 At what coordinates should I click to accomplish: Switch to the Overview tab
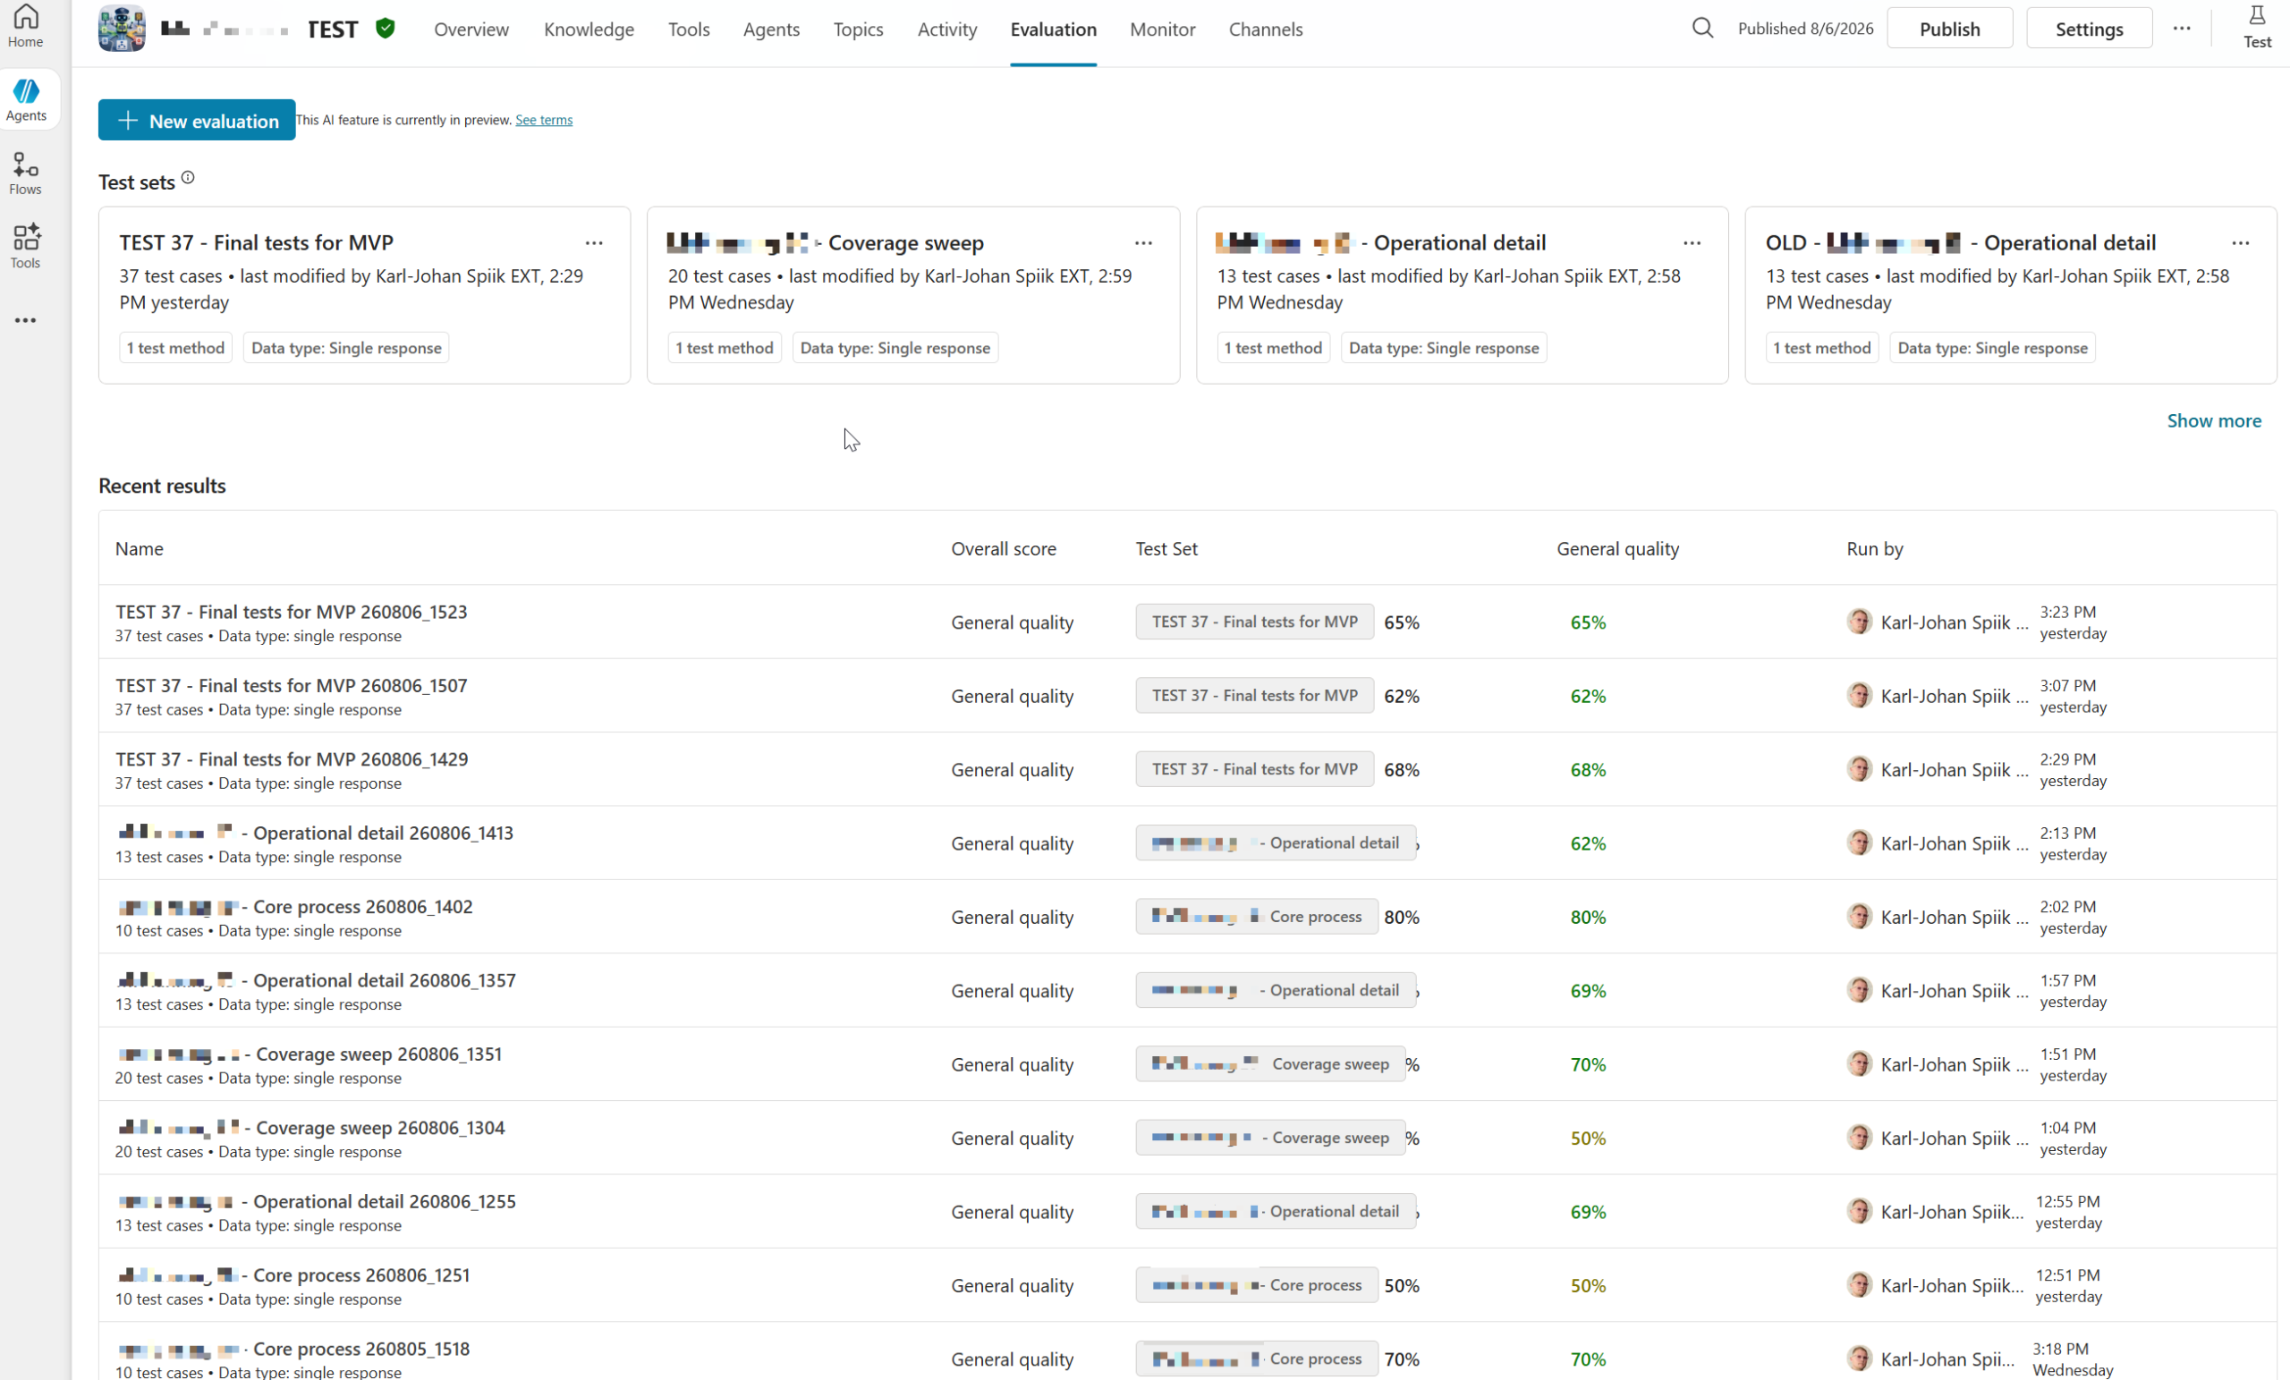[x=471, y=30]
